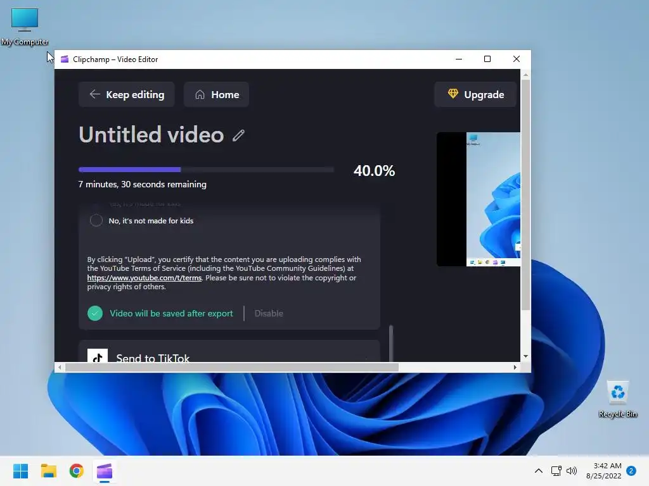This screenshot has width=649, height=486.
Task: Minimize the Clipchamp window
Action: pos(459,59)
